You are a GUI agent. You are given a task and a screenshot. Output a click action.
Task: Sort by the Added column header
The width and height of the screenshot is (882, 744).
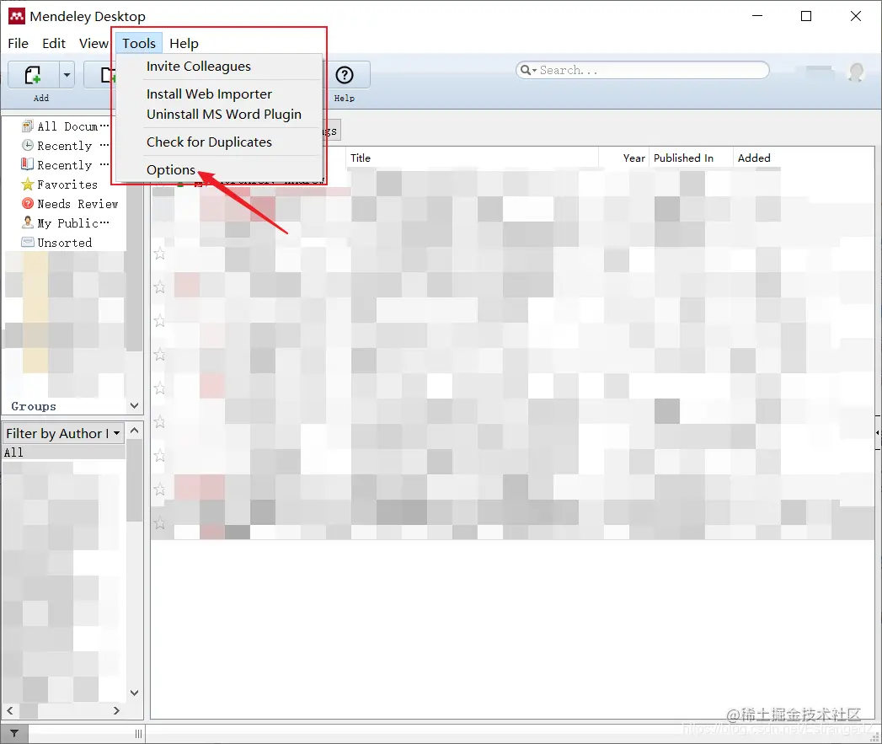click(x=754, y=158)
